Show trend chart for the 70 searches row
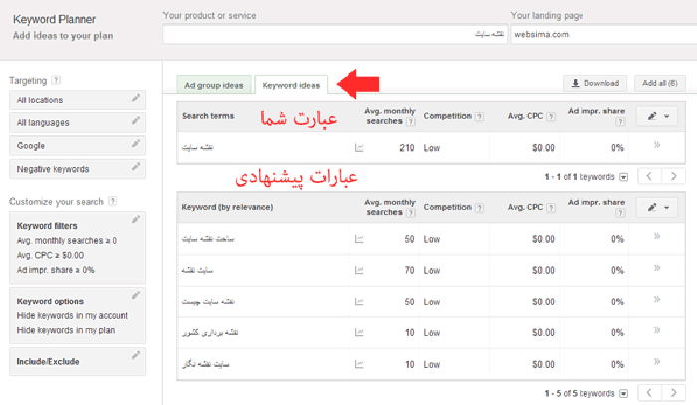This screenshot has height=405, width=697. click(359, 270)
